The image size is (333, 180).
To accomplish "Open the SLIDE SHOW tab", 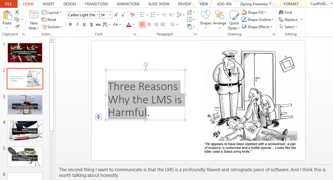I will coord(159,4).
